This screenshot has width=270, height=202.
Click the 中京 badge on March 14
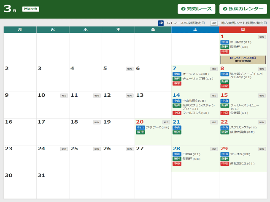coord(177,113)
